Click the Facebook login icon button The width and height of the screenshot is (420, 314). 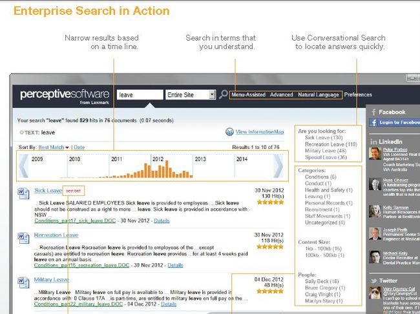(x=373, y=123)
